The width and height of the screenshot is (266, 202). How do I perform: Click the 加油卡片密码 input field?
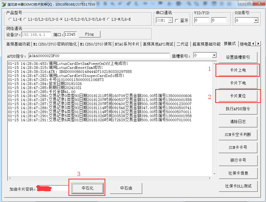click(x=53, y=189)
